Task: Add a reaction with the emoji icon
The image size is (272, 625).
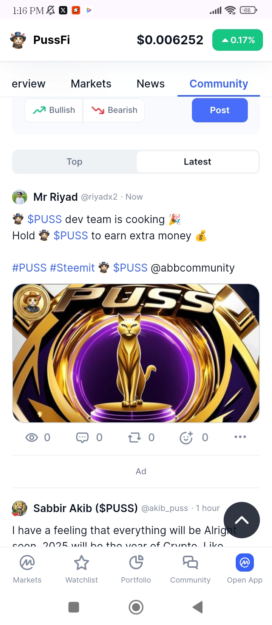Action: [186, 437]
